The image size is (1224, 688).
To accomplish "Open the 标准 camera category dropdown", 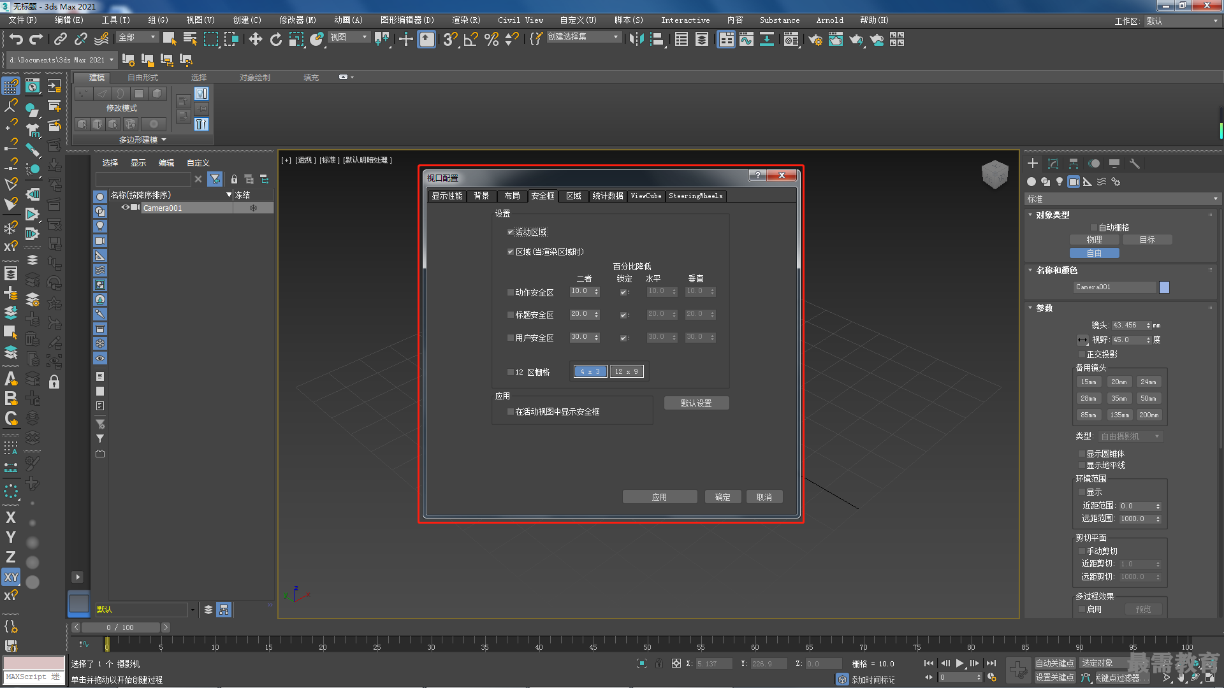I will coord(1122,199).
